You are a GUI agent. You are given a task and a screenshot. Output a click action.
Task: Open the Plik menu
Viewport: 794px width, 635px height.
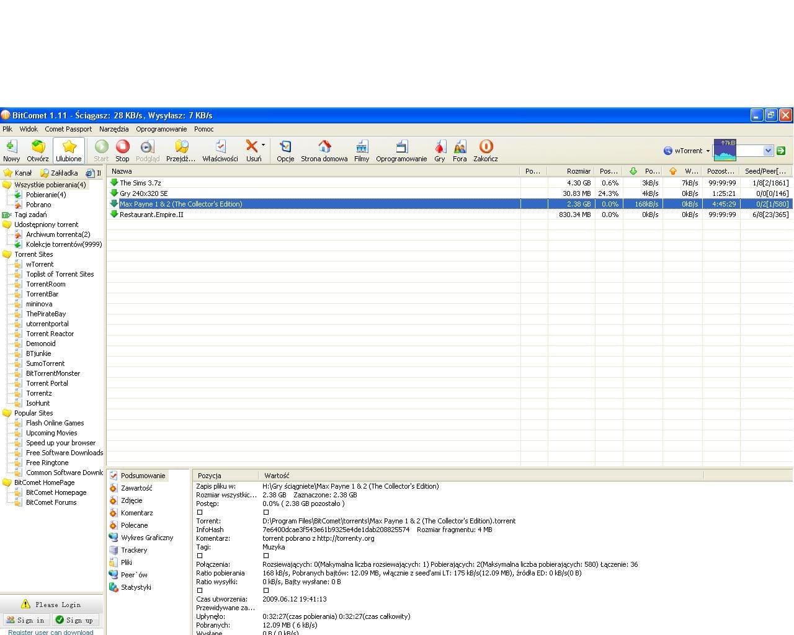pyautogui.click(x=7, y=129)
